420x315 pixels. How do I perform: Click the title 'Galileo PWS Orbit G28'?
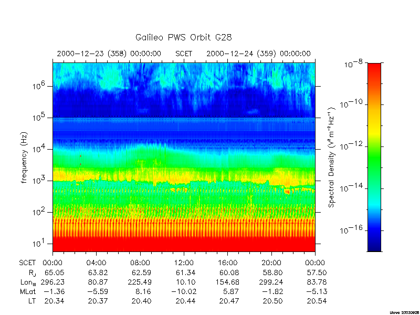(x=183, y=37)
